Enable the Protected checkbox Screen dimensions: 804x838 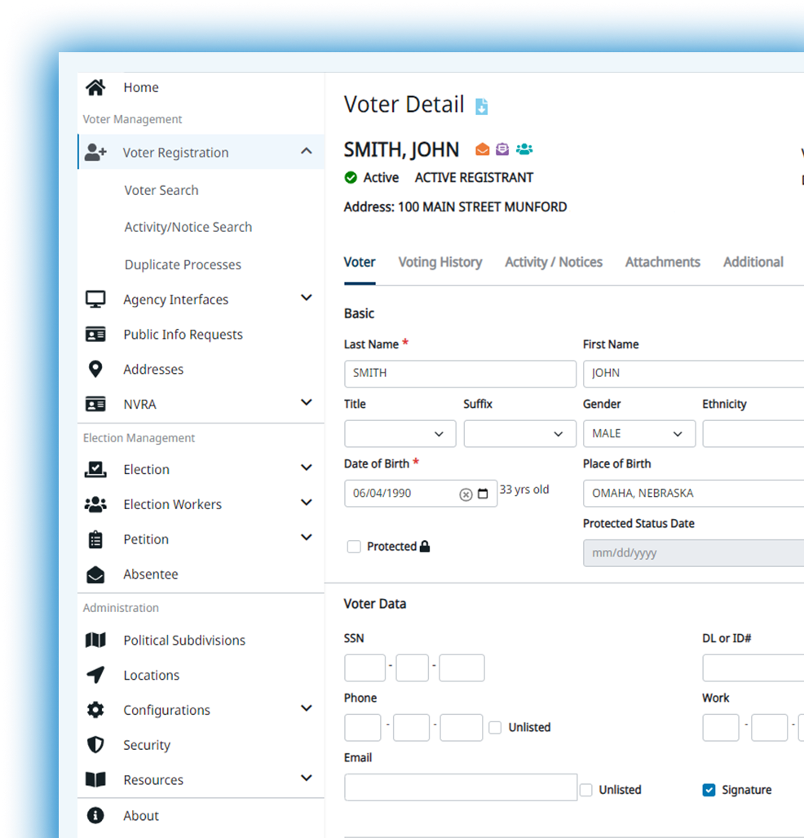pos(354,547)
